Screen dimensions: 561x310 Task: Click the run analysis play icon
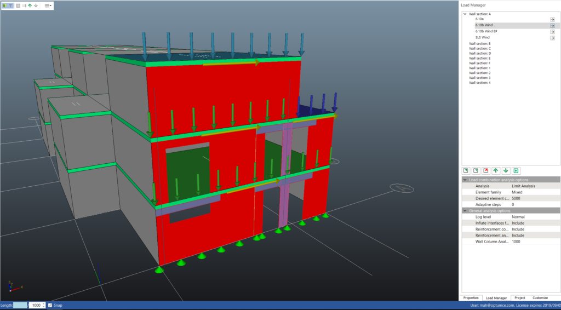tap(516, 170)
